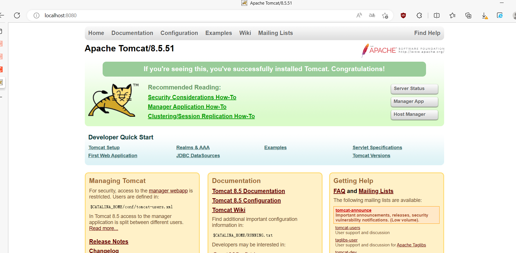516x253 pixels.
Task: Click the Tomcat cat mascot image
Action: (x=113, y=100)
